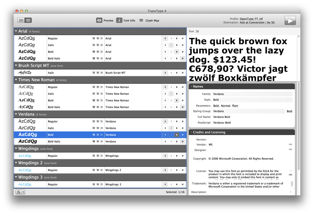Click the BI button in Times New Roman Bold Italic row
The width and height of the screenshot is (314, 214).
click(182, 107)
